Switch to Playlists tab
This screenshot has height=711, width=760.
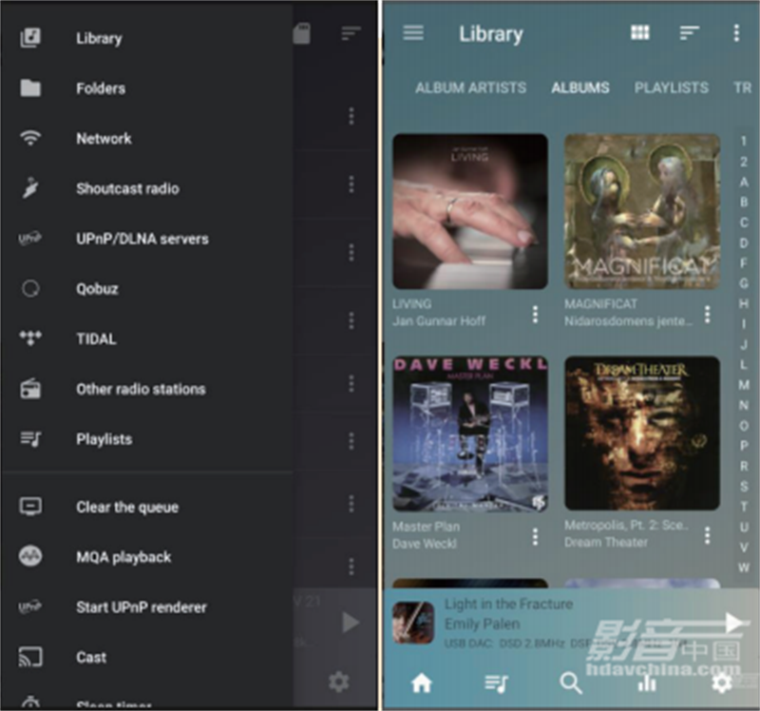coord(672,87)
